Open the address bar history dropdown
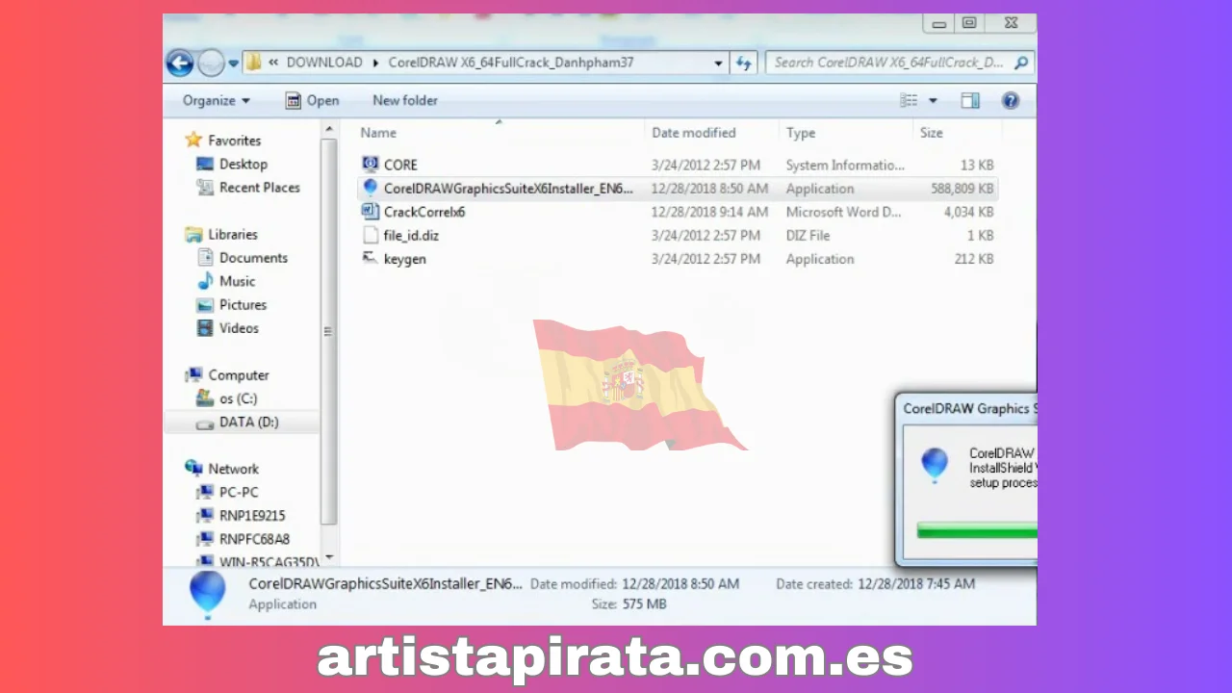1232x693 pixels. click(x=718, y=64)
